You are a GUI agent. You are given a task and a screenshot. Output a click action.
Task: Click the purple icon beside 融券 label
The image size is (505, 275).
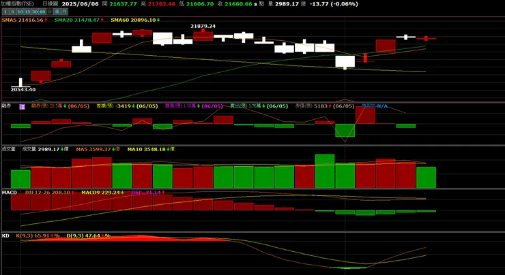23,106
